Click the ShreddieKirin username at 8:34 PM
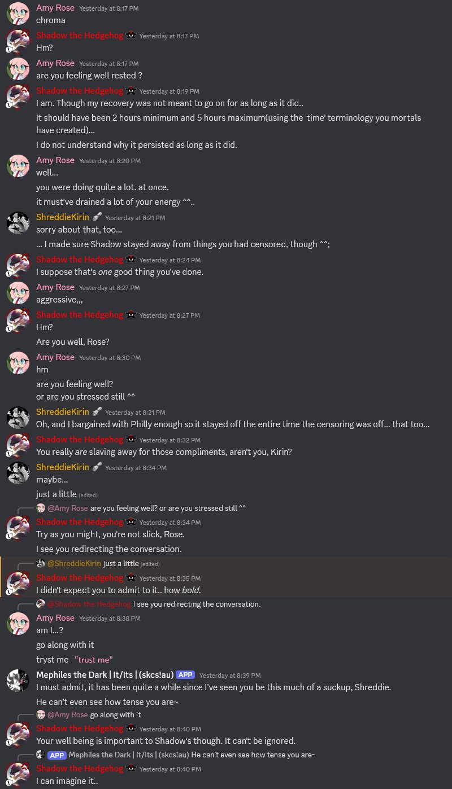Viewport: 452px width, 789px height. point(62,467)
